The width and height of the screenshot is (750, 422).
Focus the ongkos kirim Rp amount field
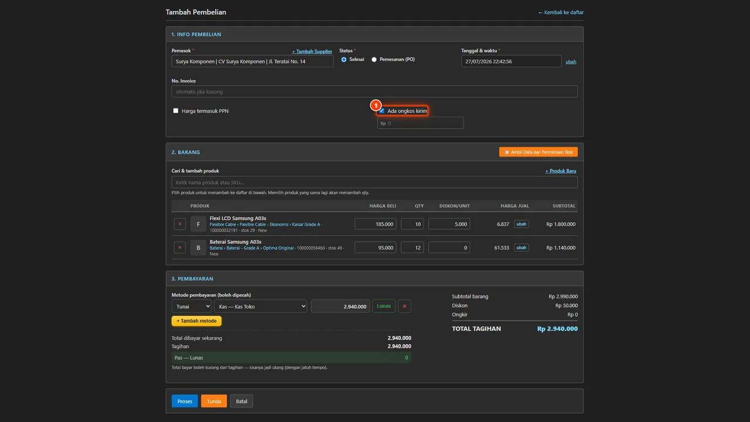pos(421,123)
